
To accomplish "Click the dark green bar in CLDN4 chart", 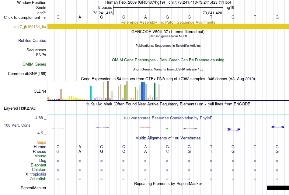I will tap(155, 91).
